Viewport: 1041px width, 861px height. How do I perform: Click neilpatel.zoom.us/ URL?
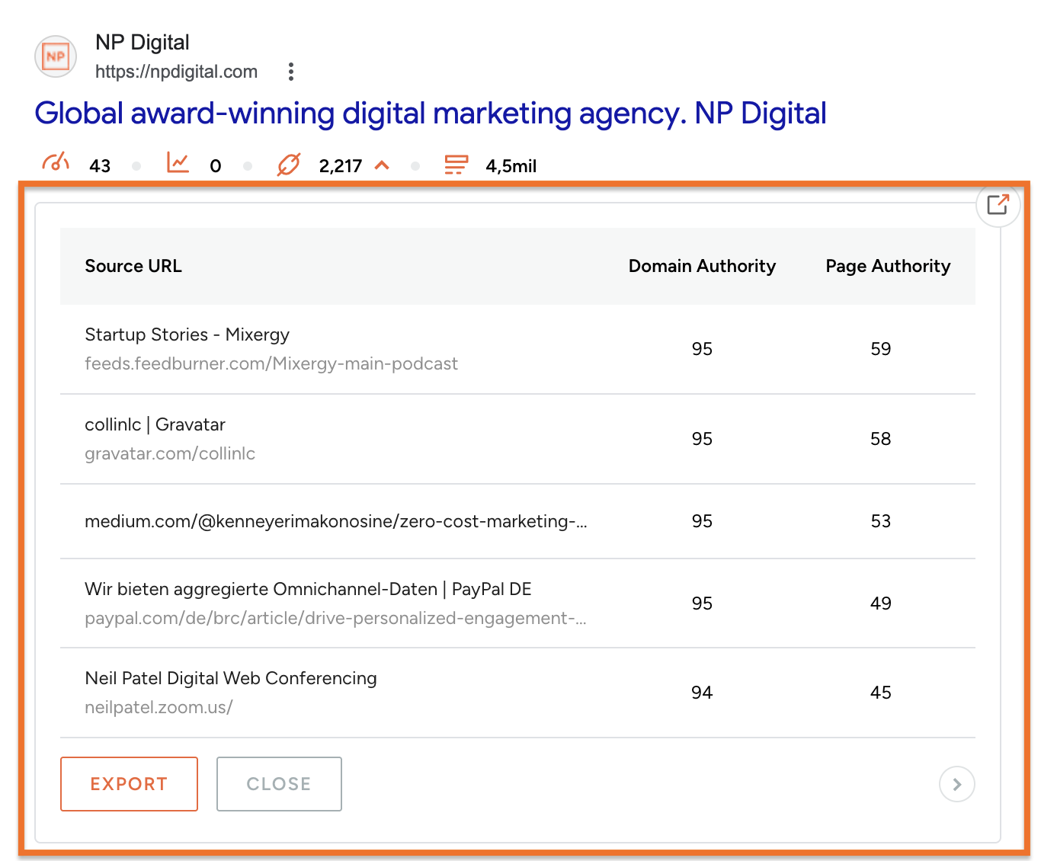pyautogui.click(x=159, y=707)
